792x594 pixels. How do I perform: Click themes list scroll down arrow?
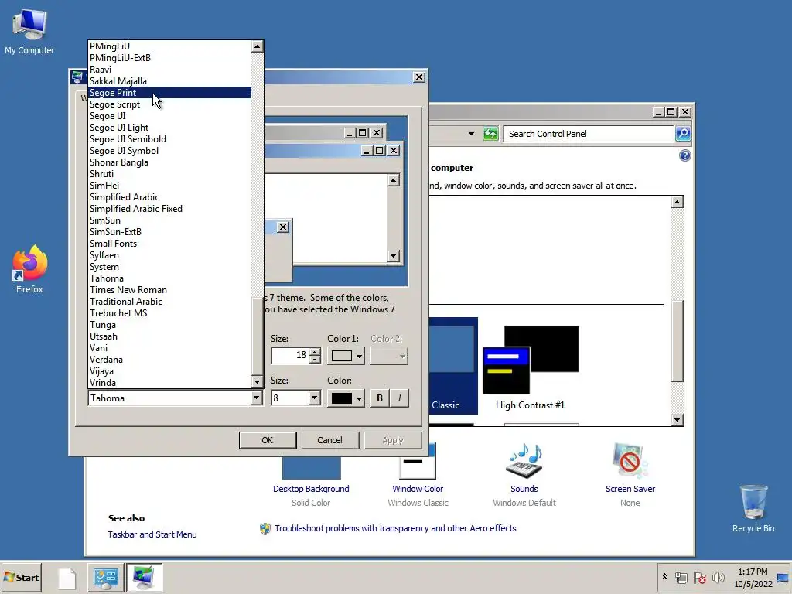click(678, 420)
